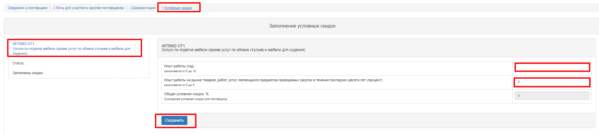Focus the Опыт работы на рынке percent field
Image resolution: width=599 pixels, height=134 pixels.
(552, 82)
